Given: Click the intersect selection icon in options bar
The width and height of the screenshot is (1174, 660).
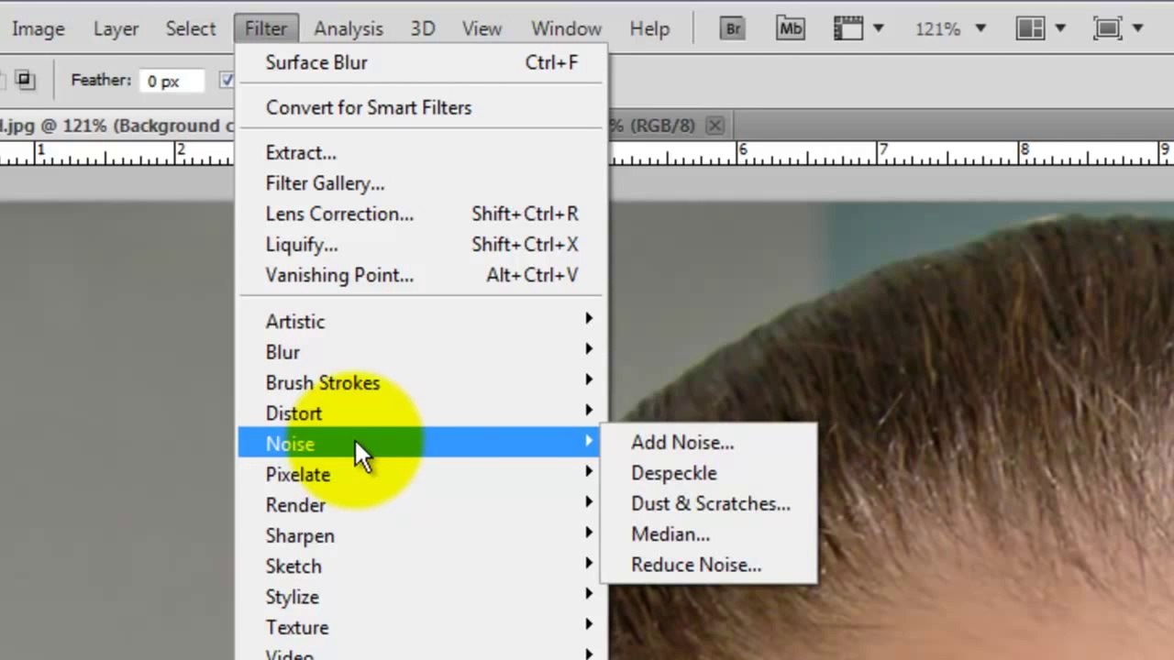Looking at the screenshot, I should pyautogui.click(x=25, y=81).
